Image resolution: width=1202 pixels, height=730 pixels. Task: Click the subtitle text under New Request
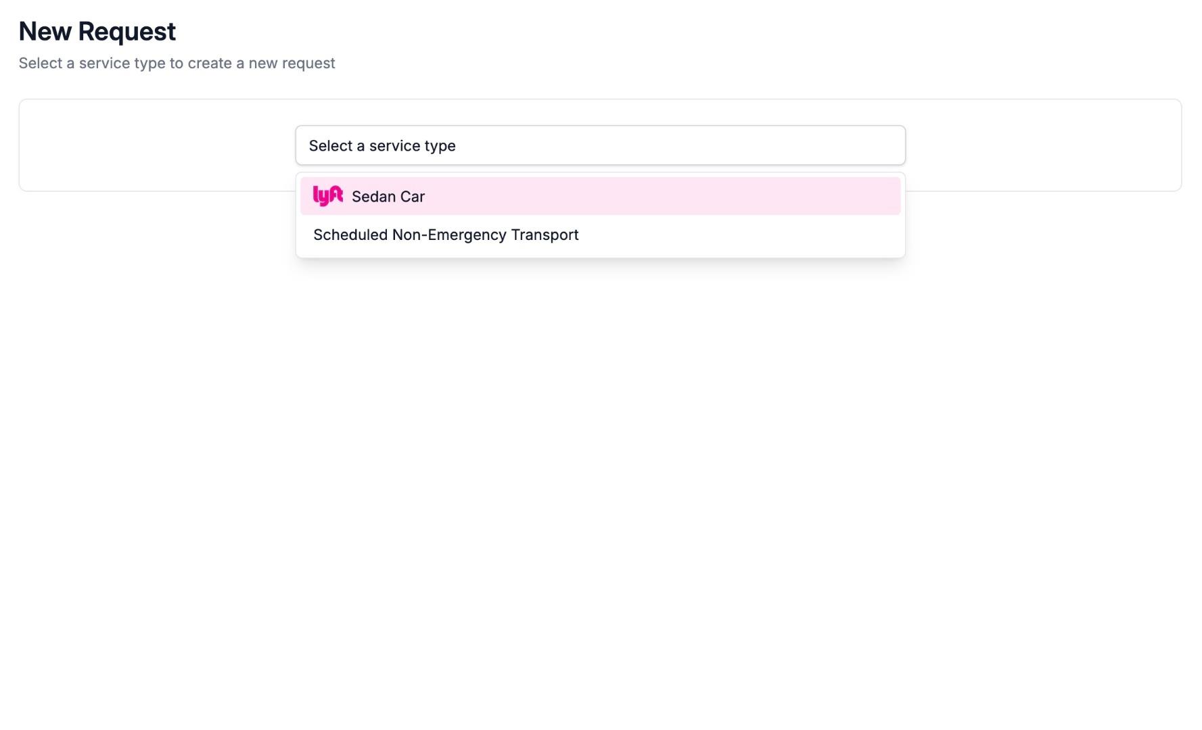point(177,63)
